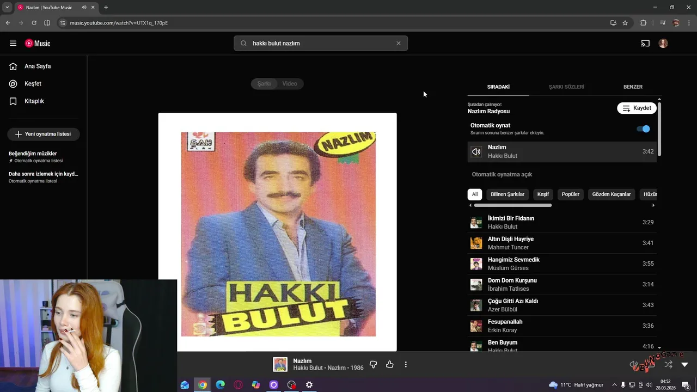Click the queue panel vertical scrollbar
This screenshot has width=697, height=392.
click(659, 128)
